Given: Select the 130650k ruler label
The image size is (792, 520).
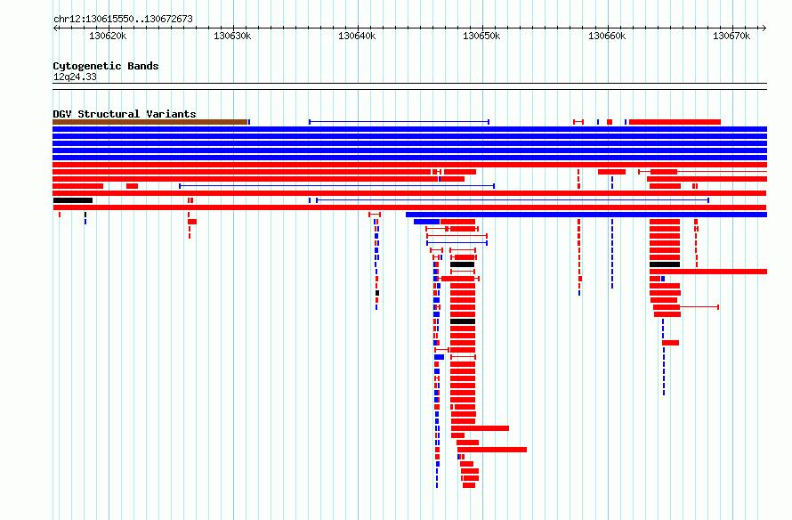Looking at the screenshot, I should point(481,36).
